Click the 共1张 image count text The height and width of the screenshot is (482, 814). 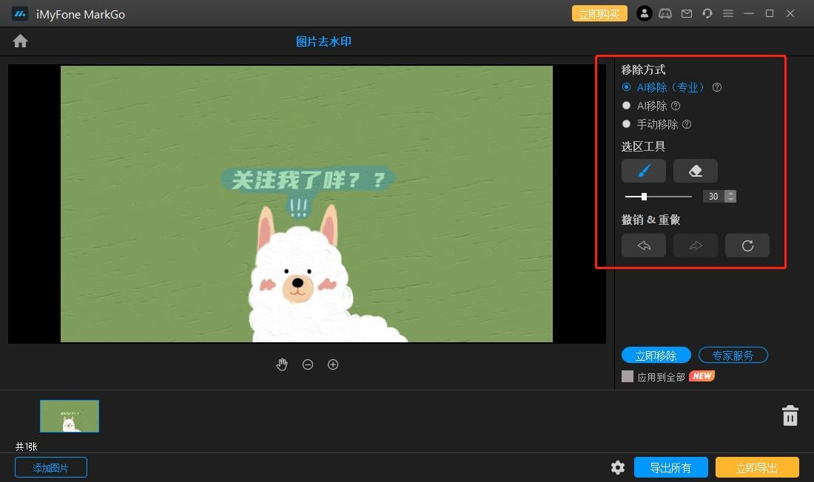27,447
